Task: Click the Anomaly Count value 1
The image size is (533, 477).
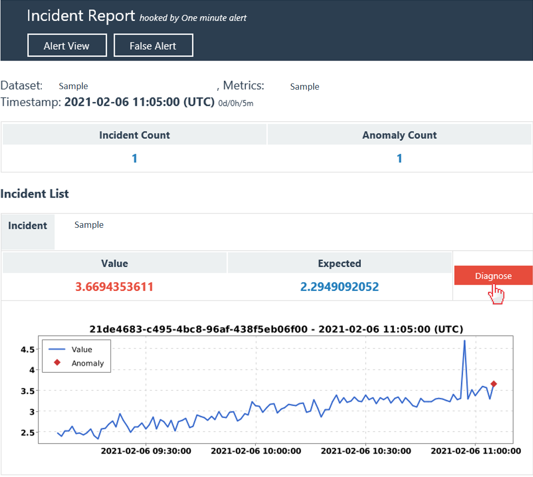Action: click(400, 158)
